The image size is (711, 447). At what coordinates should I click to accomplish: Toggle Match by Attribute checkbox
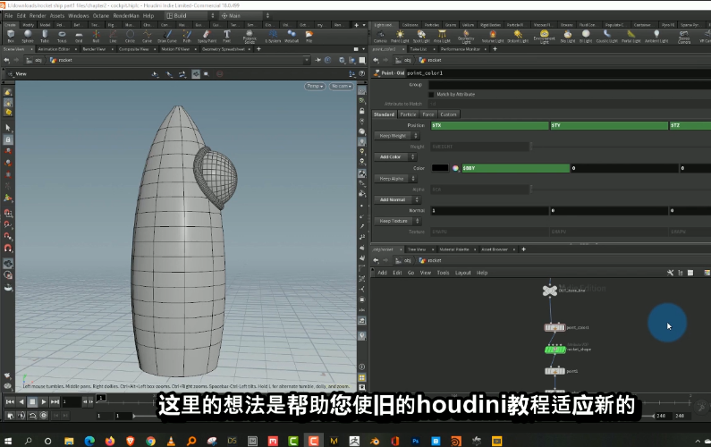click(x=431, y=94)
